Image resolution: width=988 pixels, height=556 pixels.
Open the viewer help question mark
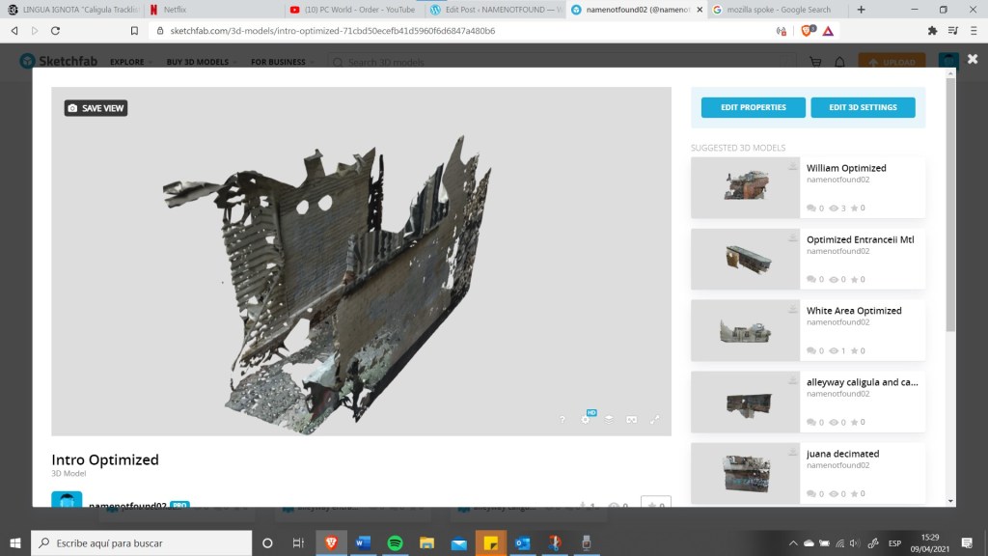tap(563, 420)
